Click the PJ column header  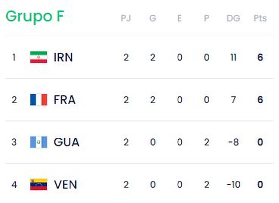pyautogui.click(x=126, y=18)
